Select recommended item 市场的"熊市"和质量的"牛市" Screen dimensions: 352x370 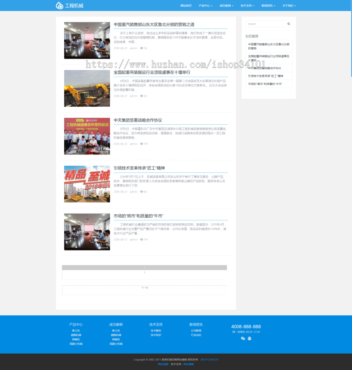coord(269,84)
